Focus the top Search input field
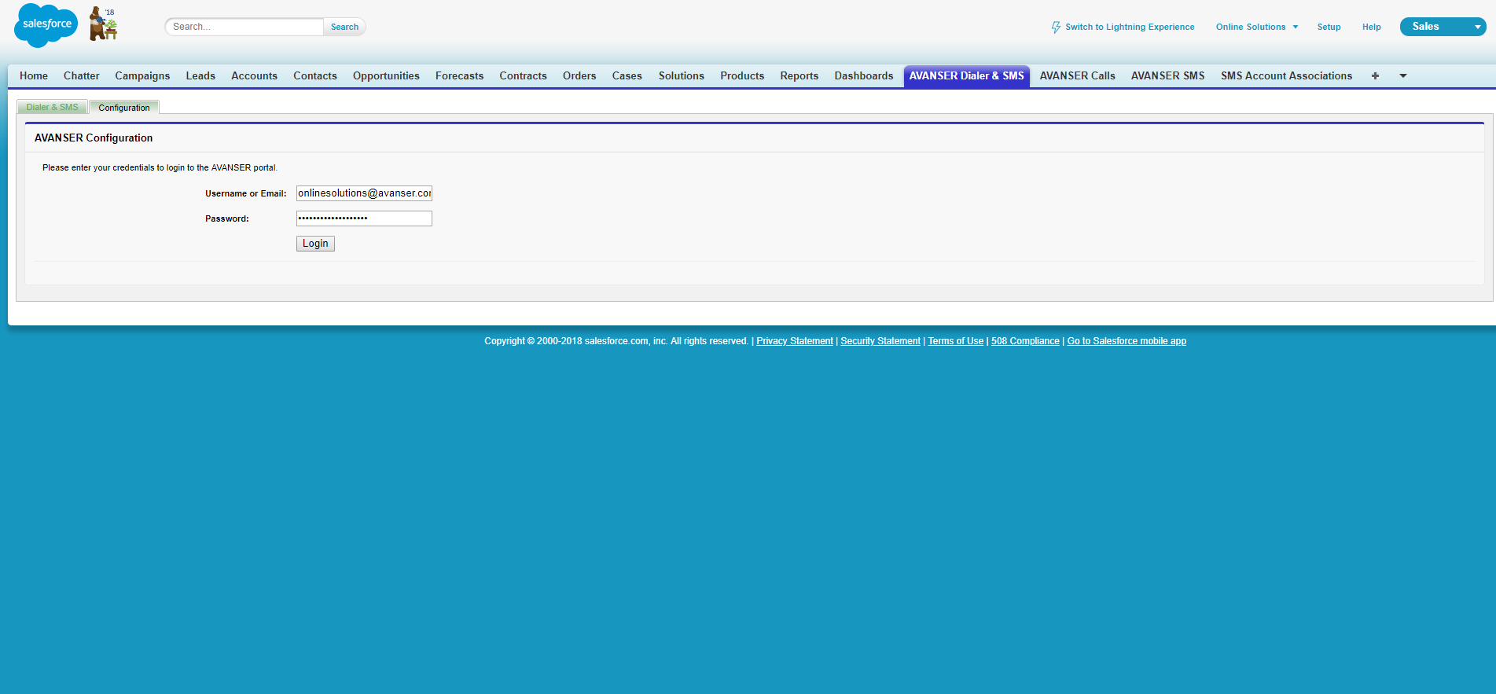 [x=244, y=27]
